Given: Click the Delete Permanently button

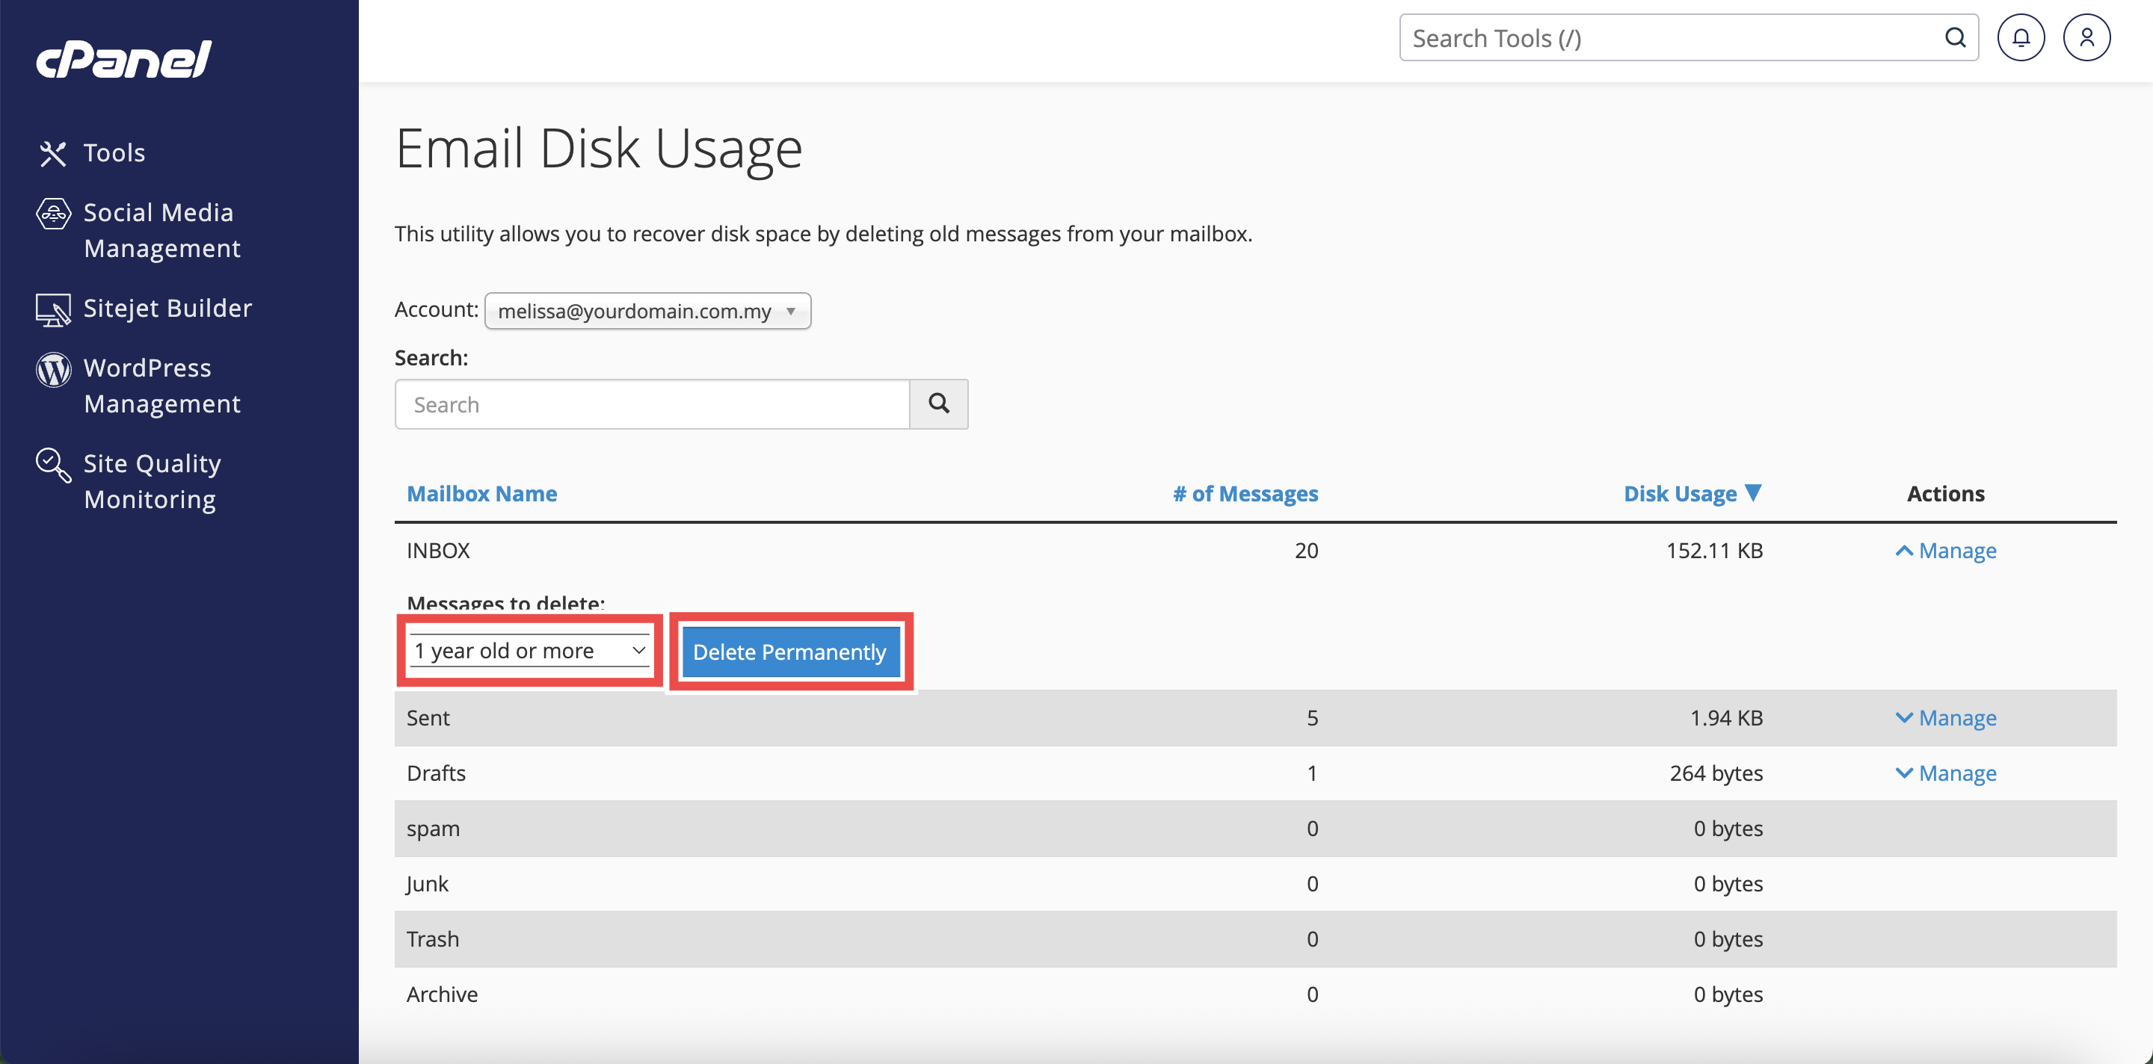Looking at the screenshot, I should (789, 652).
